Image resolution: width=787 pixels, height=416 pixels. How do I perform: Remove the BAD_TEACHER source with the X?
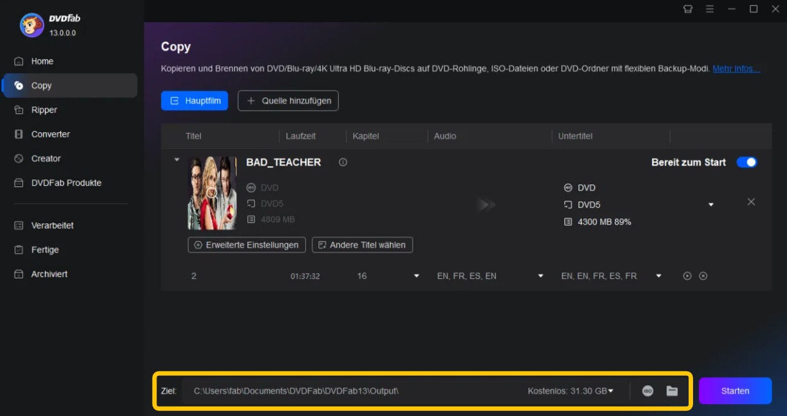[x=751, y=202]
